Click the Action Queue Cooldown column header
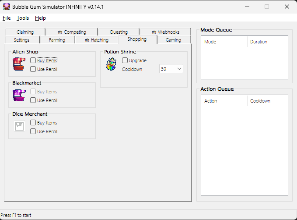 (x=262, y=101)
